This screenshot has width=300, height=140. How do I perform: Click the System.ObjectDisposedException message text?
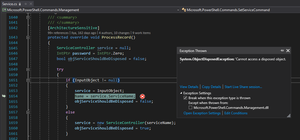click(233, 61)
